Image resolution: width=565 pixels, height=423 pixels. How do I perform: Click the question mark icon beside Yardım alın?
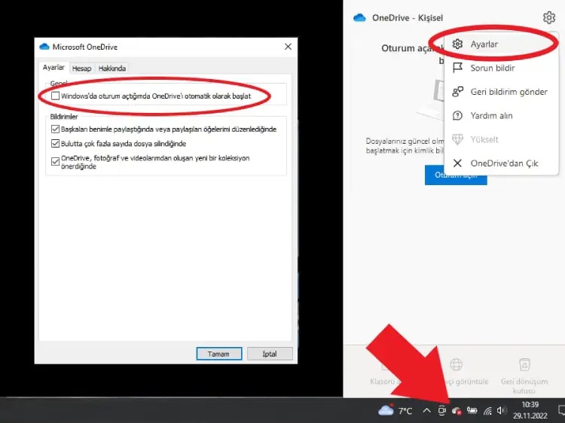click(x=457, y=116)
